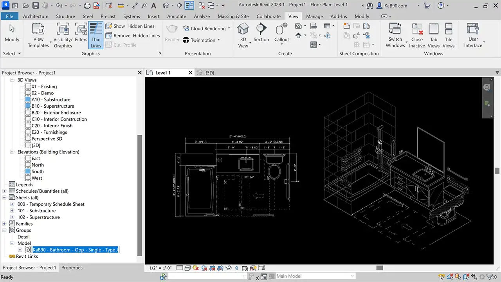501x282 pixels.
Task: Expand the Families tree node
Action: [5, 224]
